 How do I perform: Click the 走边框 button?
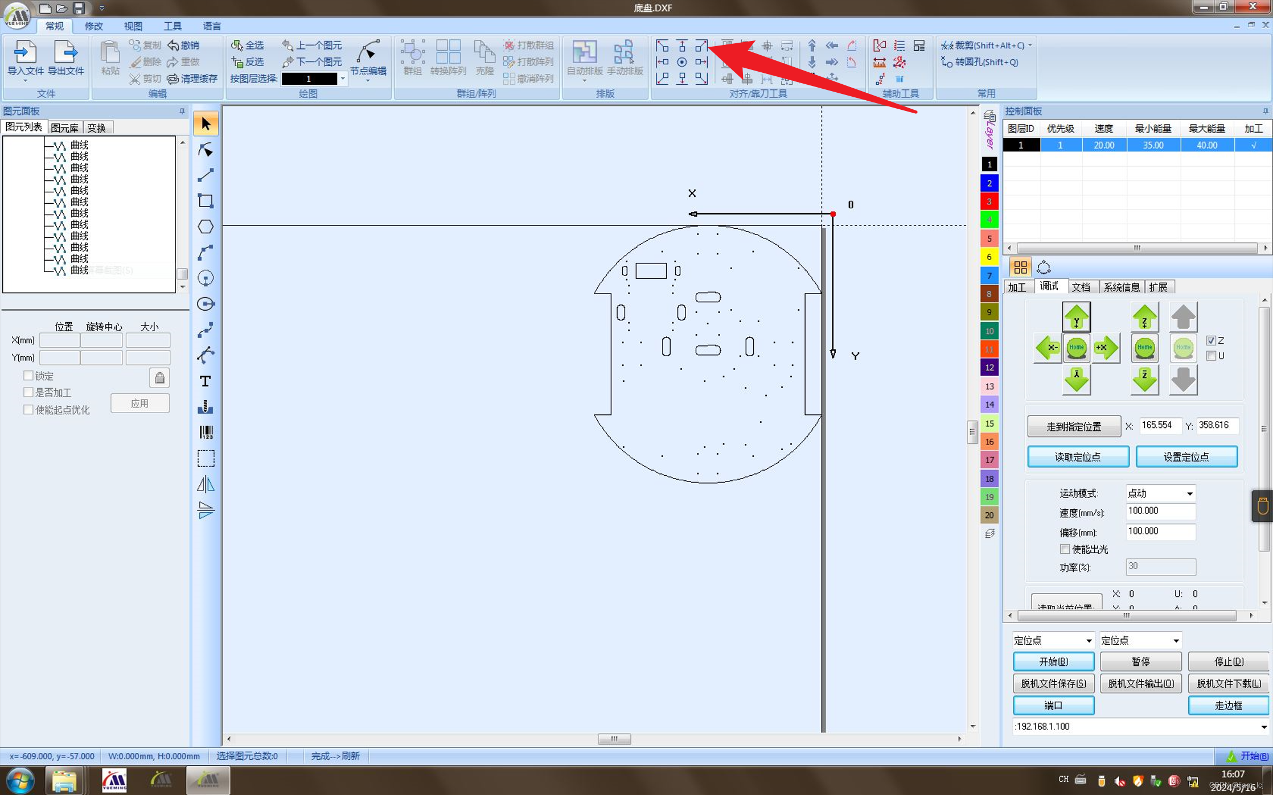1228,705
